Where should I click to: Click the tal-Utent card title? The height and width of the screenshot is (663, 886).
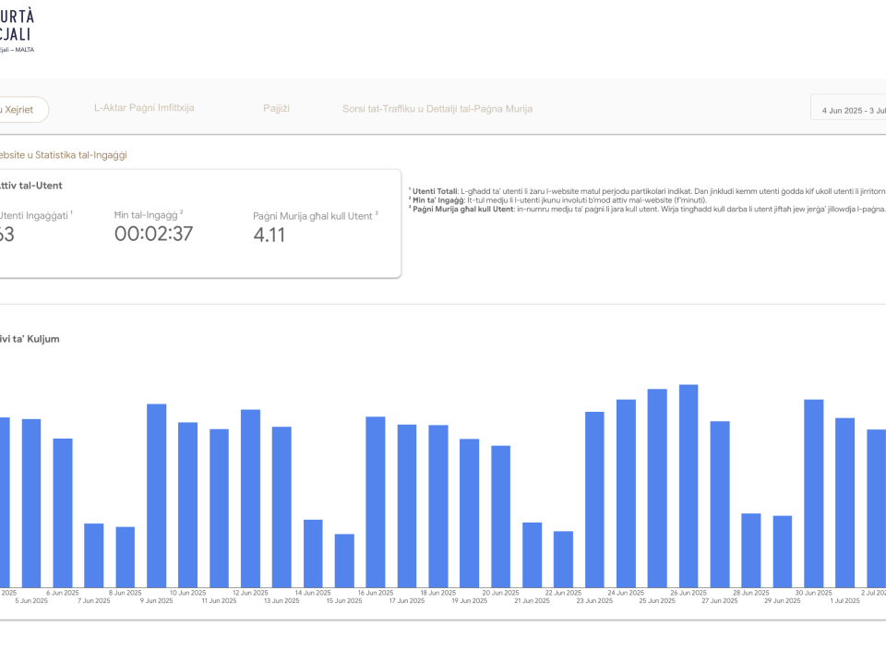[30, 186]
